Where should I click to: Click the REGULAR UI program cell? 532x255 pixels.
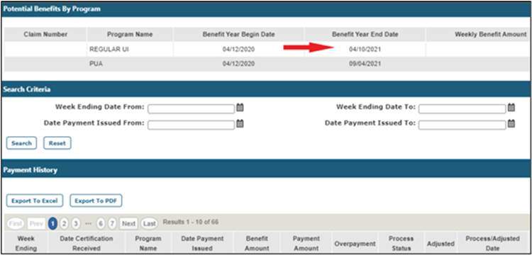click(x=130, y=50)
